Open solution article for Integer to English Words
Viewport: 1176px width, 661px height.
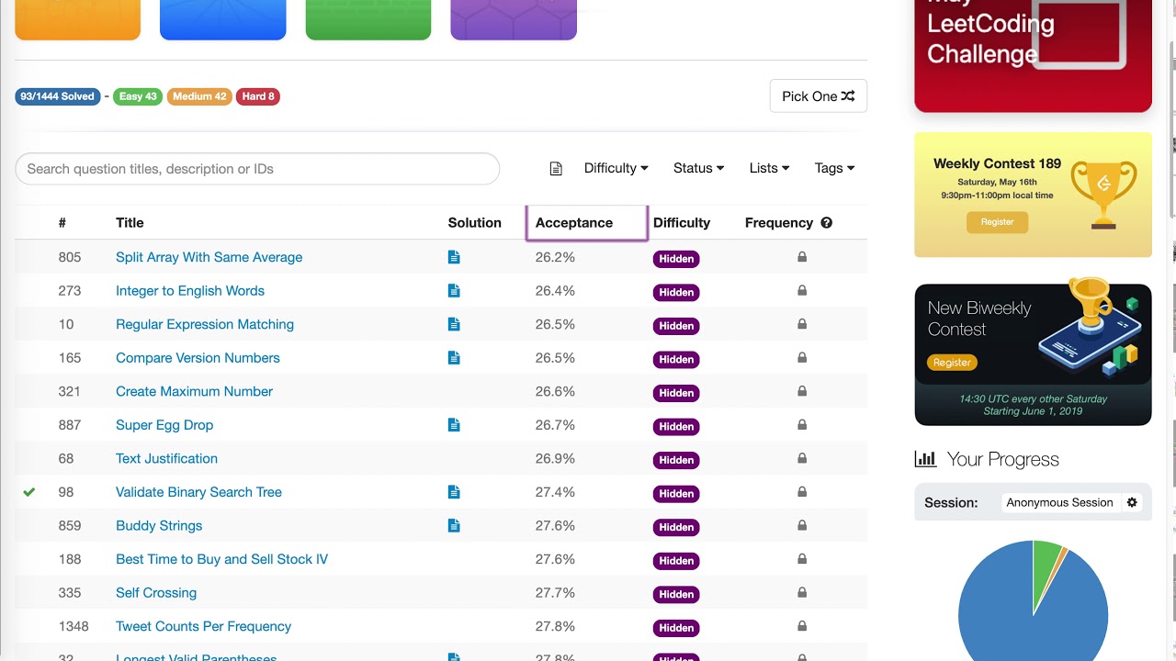[x=454, y=291]
